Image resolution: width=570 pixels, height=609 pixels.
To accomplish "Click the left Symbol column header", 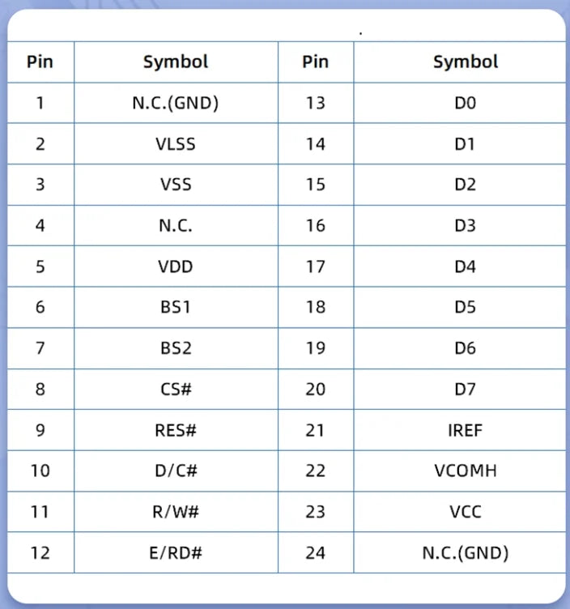I will [176, 62].
